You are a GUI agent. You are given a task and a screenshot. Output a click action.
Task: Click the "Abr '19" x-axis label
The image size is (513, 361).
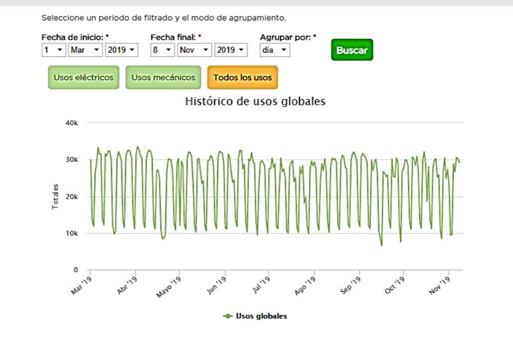(127, 285)
